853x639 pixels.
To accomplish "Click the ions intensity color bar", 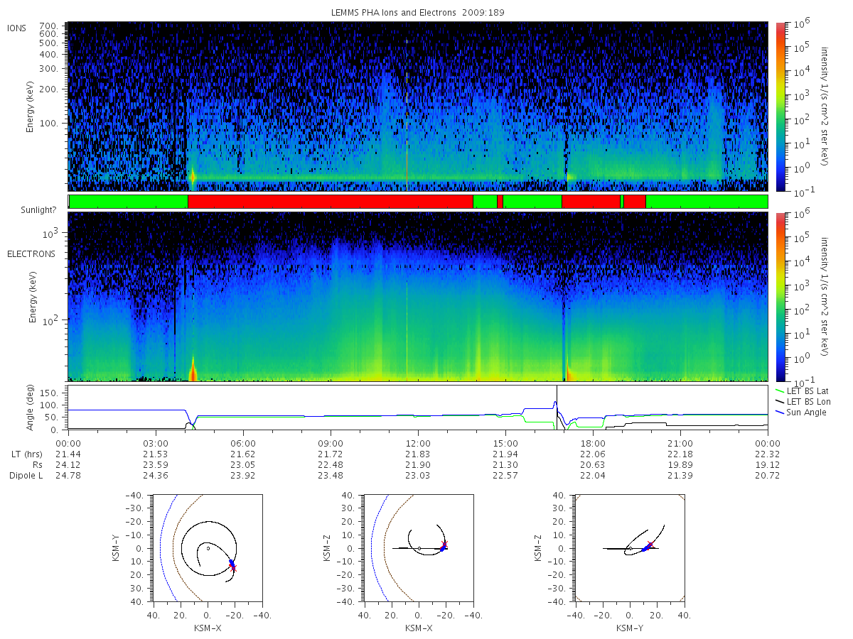I will pyautogui.click(x=780, y=106).
